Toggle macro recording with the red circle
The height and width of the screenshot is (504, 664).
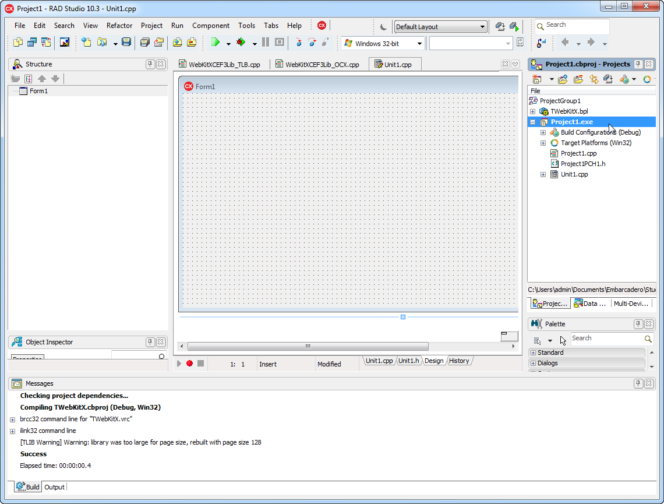[190, 364]
